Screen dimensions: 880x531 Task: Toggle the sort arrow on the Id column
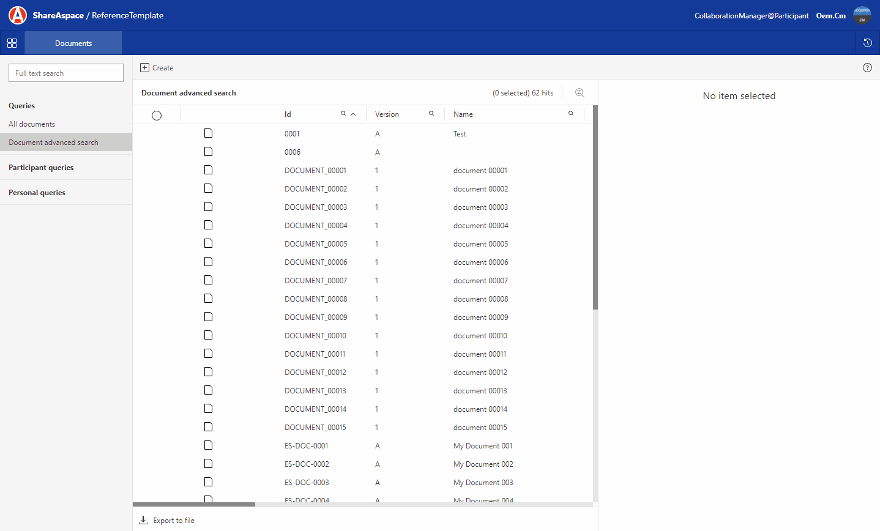pyautogui.click(x=352, y=113)
